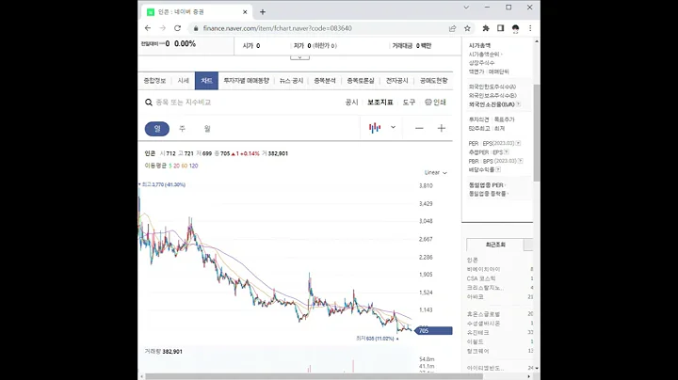The height and width of the screenshot is (380, 678).
Task: Open the 시세 tab
Action: [x=184, y=81]
